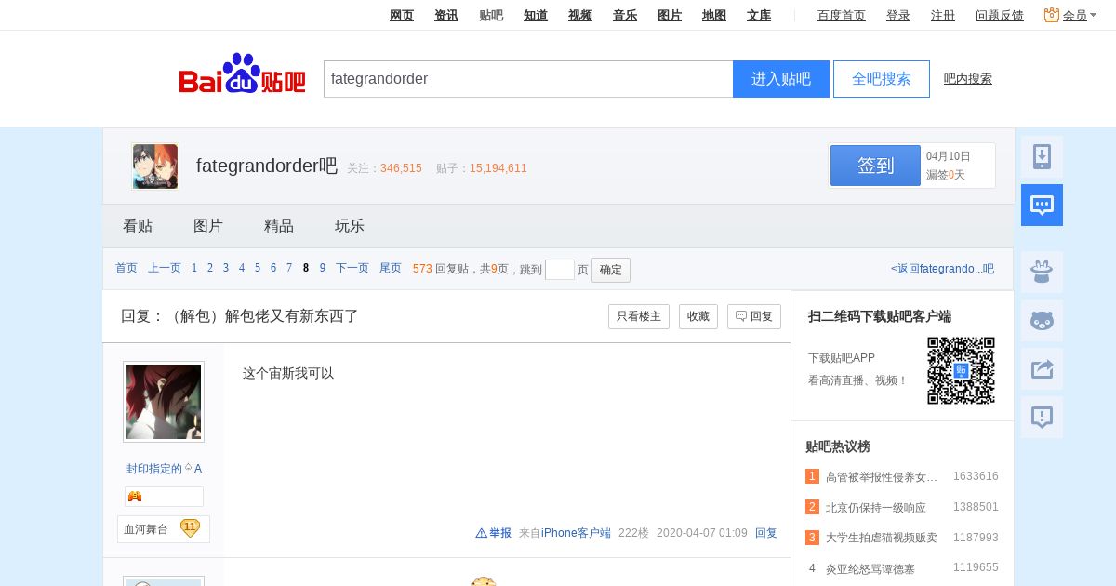Image resolution: width=1116 pixels, height=586 pixels.
Task: Click the blue chat message sidebar icon
Action: 1042,205
